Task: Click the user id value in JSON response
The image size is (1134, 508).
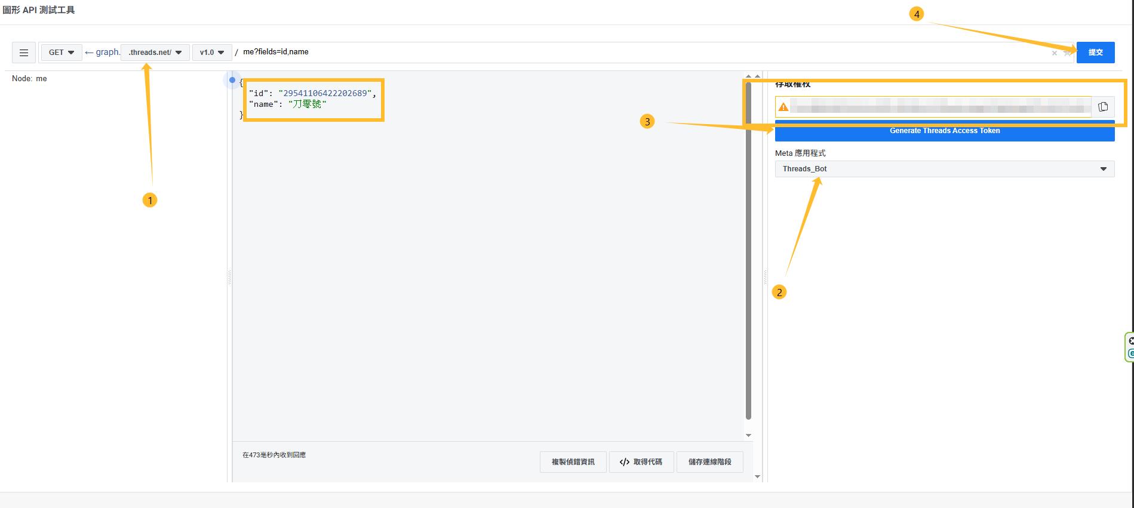Action: [325, 93]
